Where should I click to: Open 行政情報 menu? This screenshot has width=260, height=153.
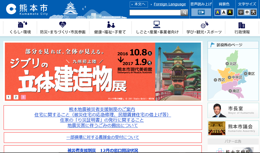[242, 28]
